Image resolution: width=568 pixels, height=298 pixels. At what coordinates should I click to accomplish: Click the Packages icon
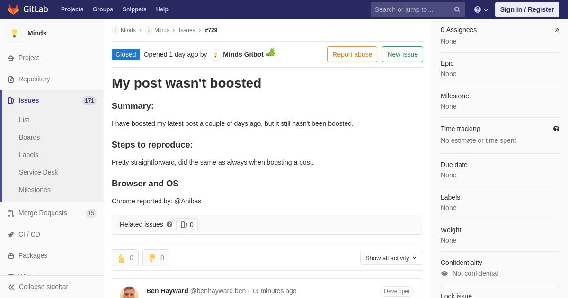(11, 256)
